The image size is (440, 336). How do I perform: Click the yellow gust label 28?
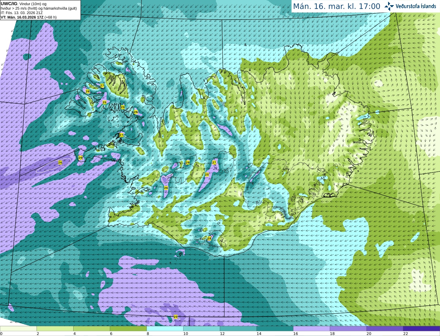click(209, 238)
